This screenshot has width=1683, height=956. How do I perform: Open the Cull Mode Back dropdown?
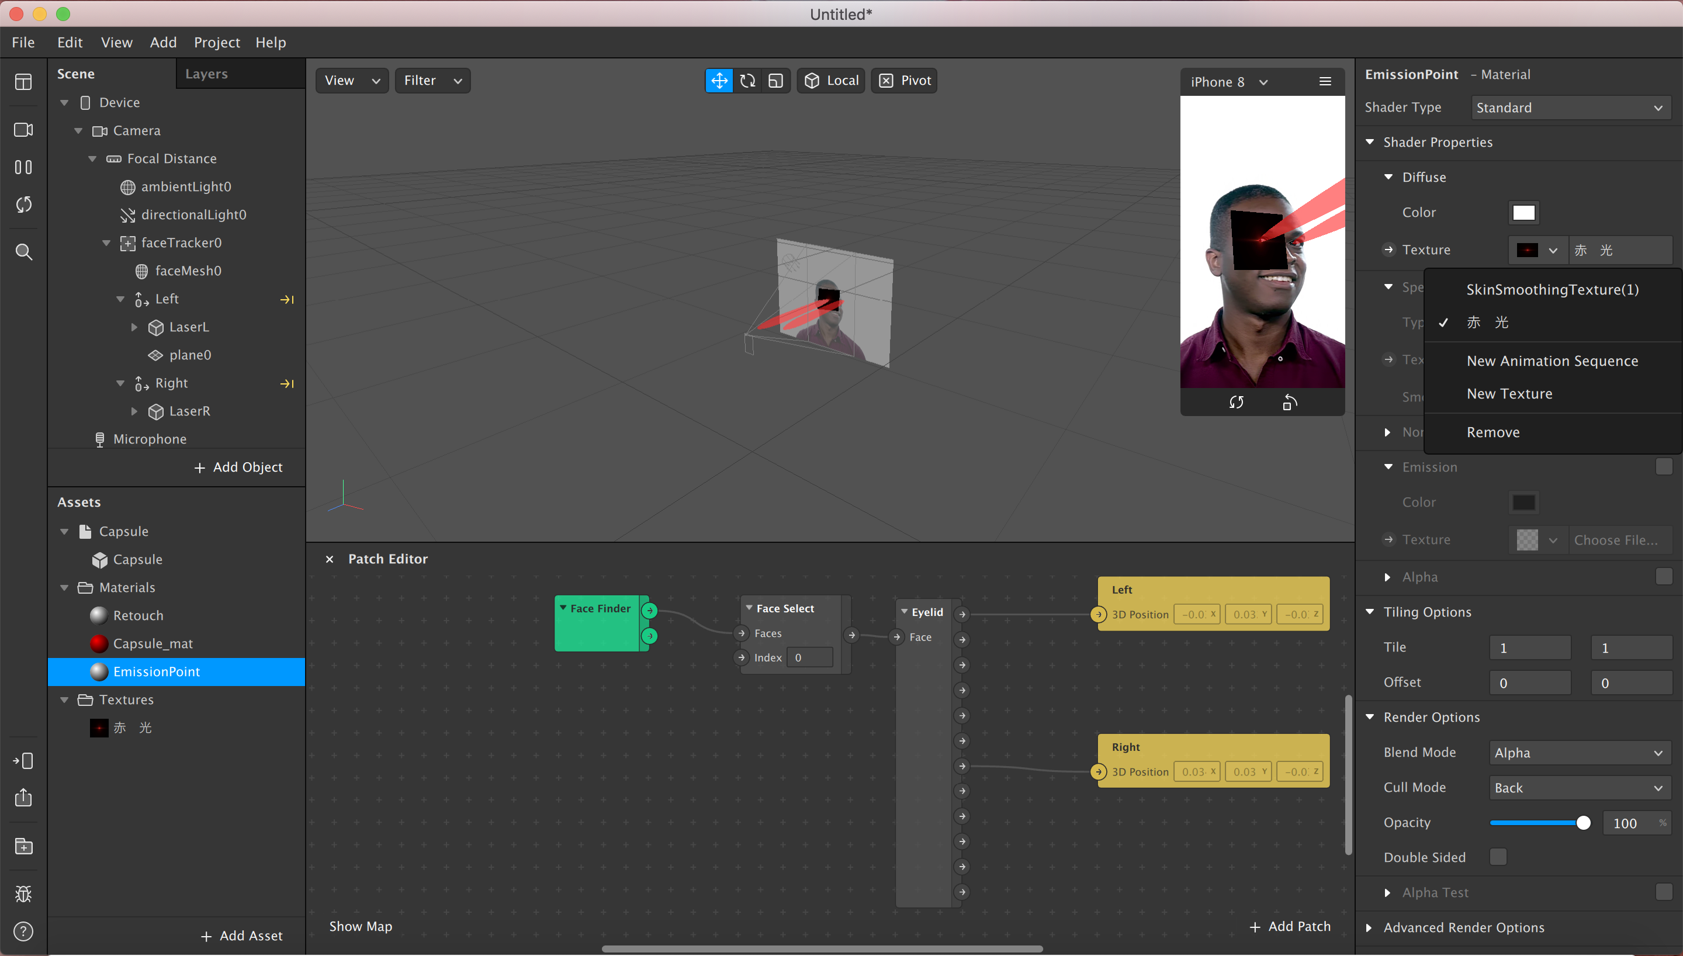(1580, 788)
